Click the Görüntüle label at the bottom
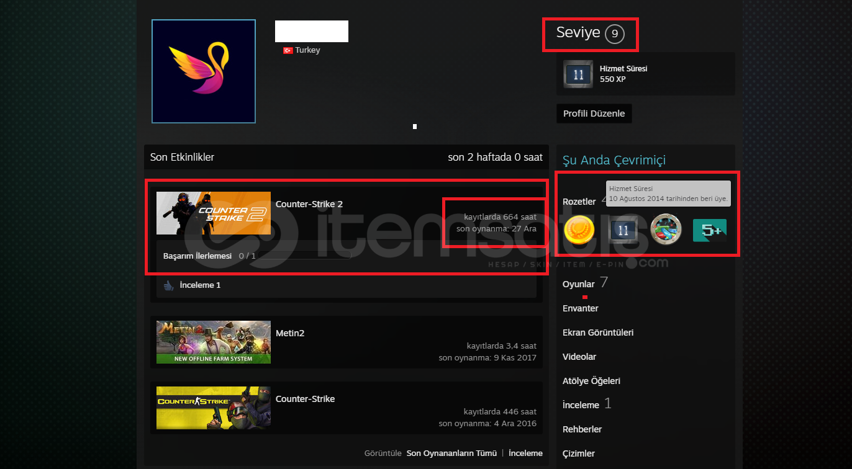 coord(384,453)
